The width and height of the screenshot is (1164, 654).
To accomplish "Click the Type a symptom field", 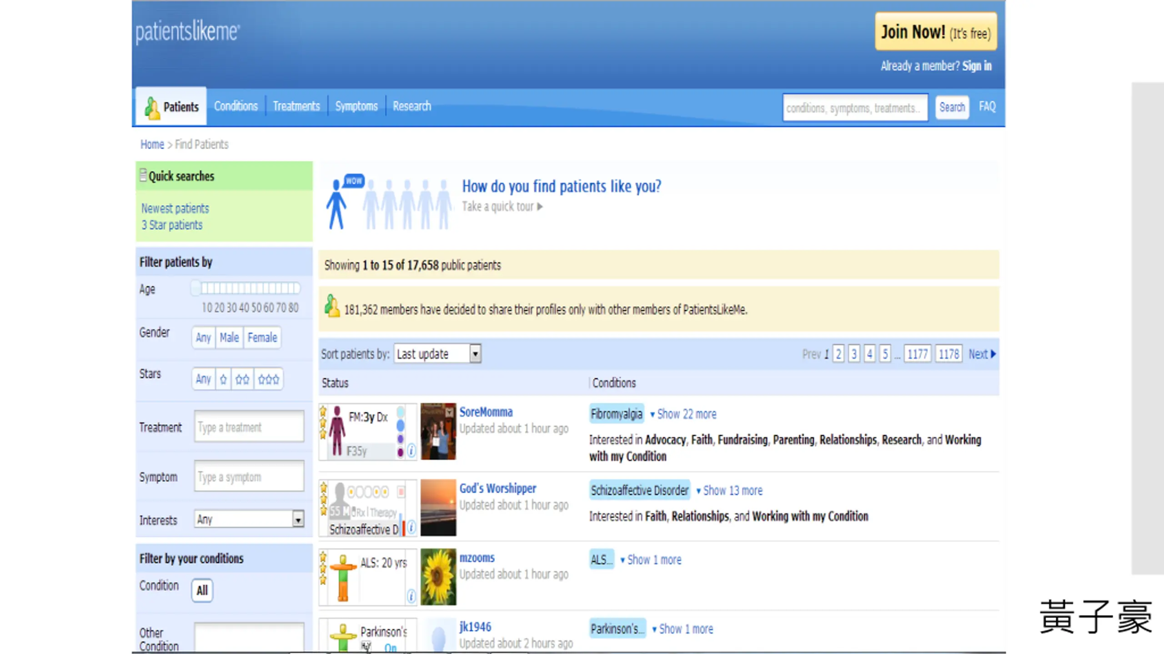I will (249, 476).
